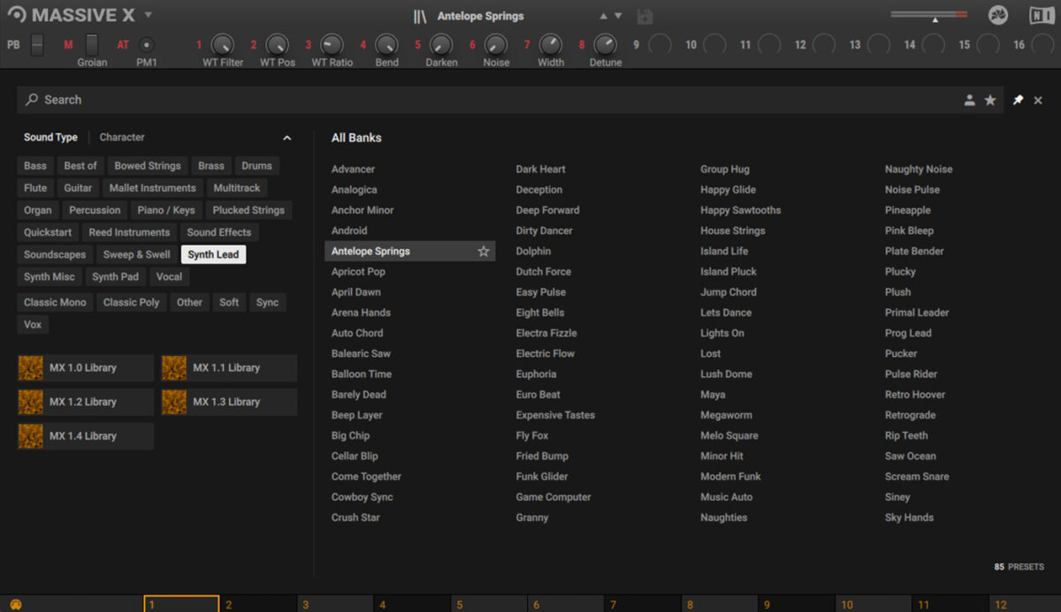Image resolution: width=1061 pixels, height=612 pixels.
Task: Select slot 1 in the bottom bar
Action: (x=181, y=604)
